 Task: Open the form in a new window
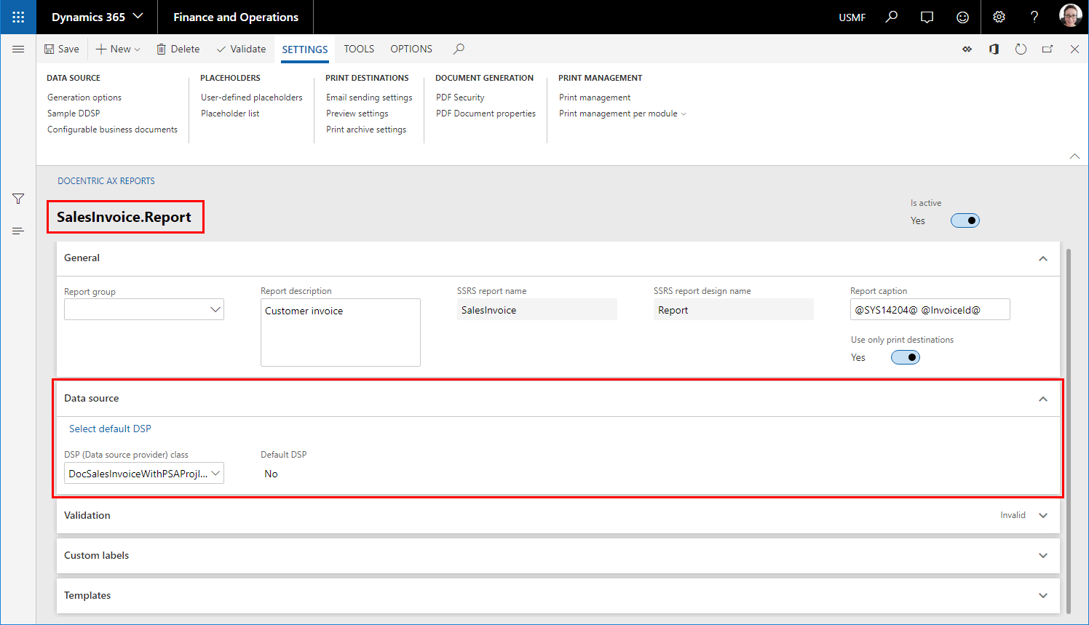pos(1048,49)
